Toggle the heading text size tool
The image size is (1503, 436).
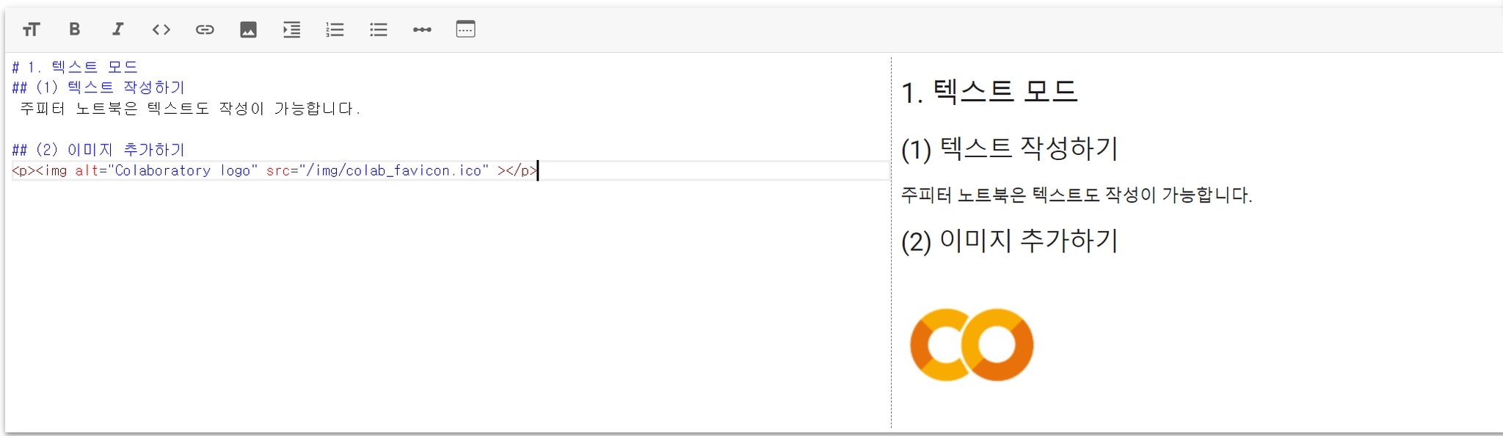click(x=31, y=29)
